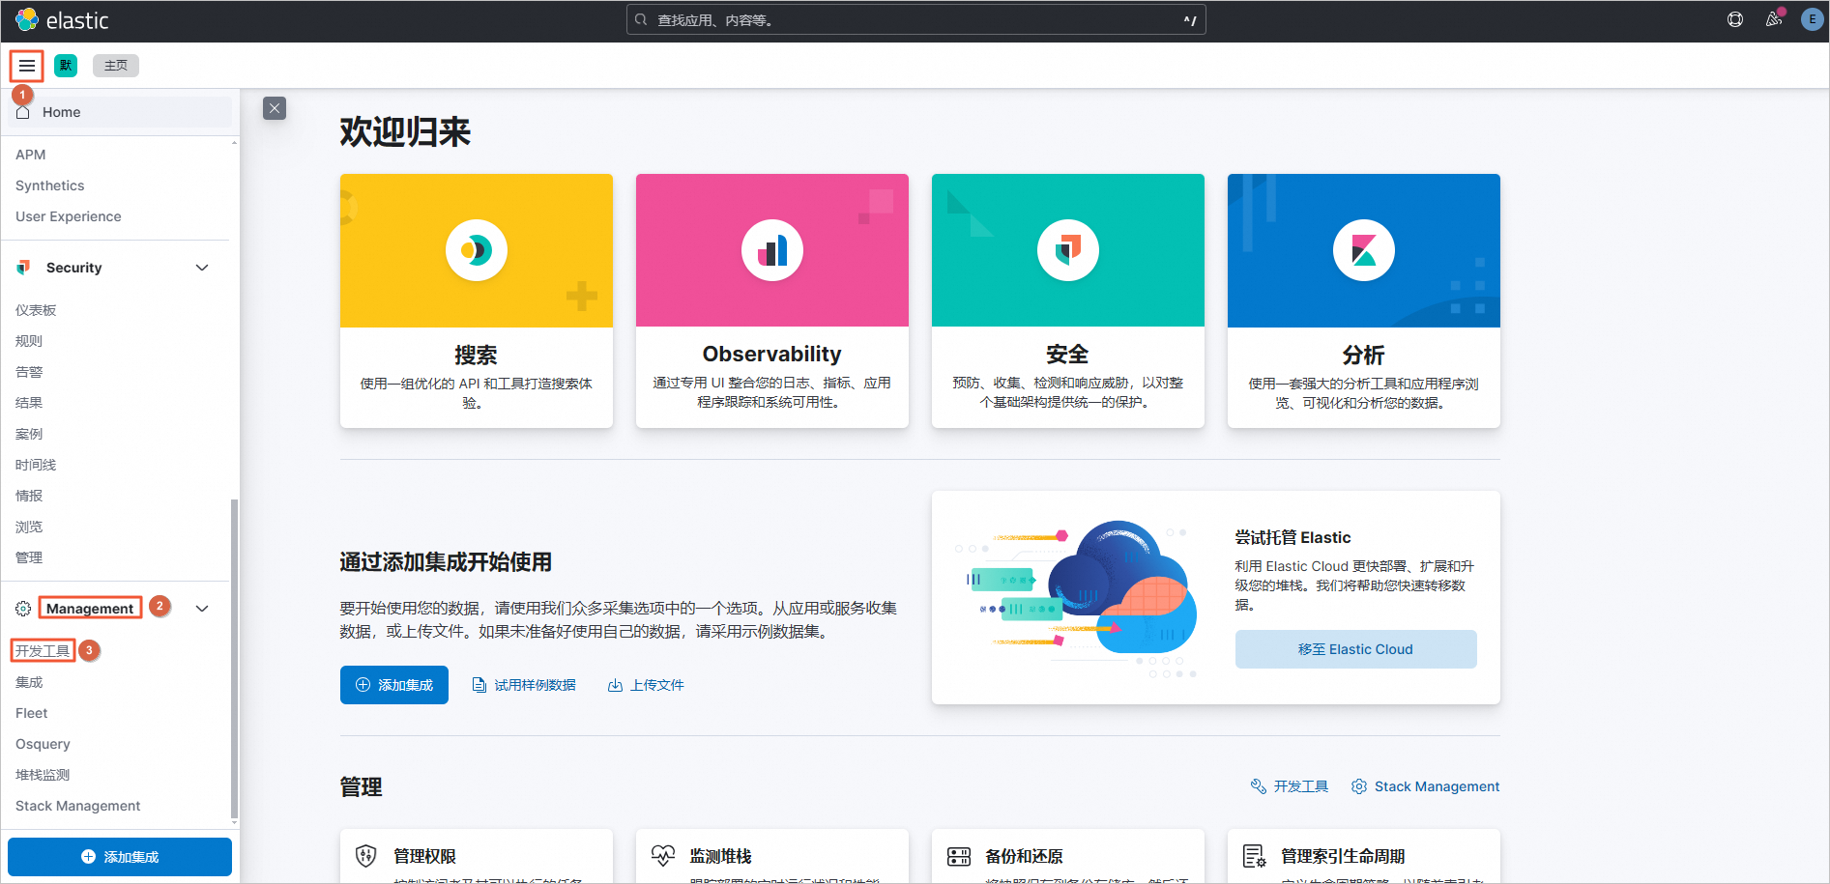Open the 监测堆栈 card title

click(x=721, y=856)
